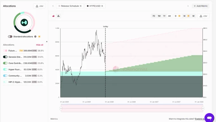Select daily D interval
The image size is (216, 122).
pyautogui.click(x=176, y=16)
